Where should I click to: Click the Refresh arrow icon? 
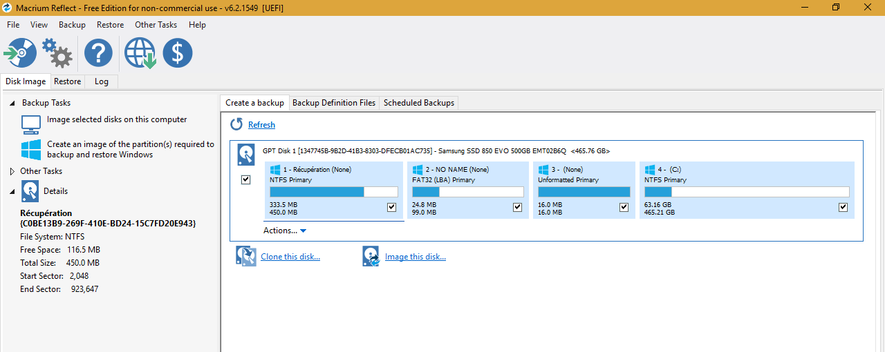click(236, 124)
